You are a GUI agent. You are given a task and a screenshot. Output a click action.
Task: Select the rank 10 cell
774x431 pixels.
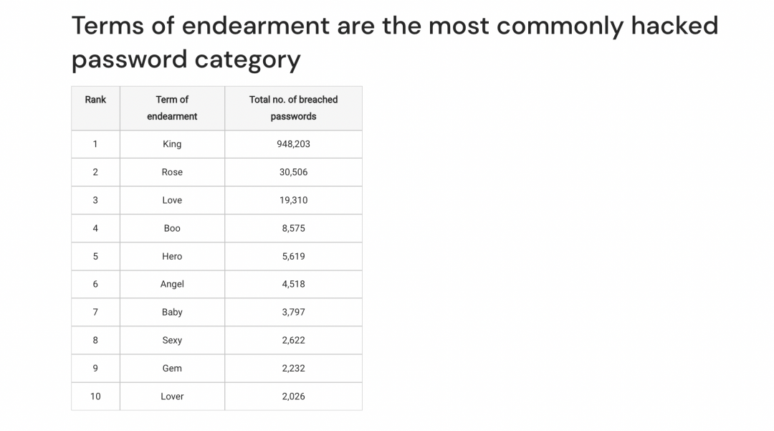point(95,396)
